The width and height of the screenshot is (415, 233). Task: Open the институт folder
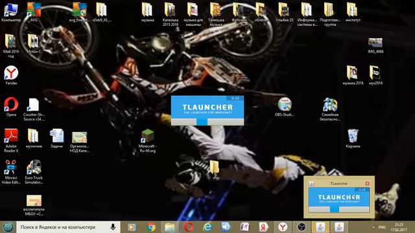click(x=353, y=12)
